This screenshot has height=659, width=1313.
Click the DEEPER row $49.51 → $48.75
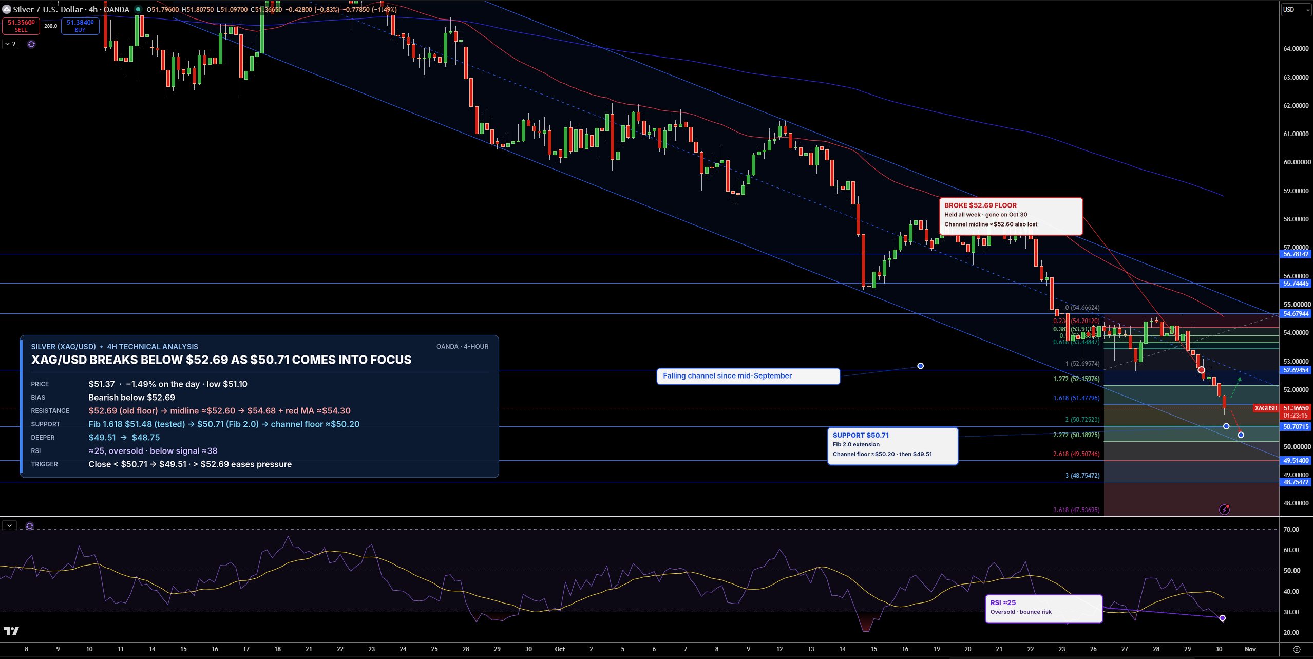124,438
